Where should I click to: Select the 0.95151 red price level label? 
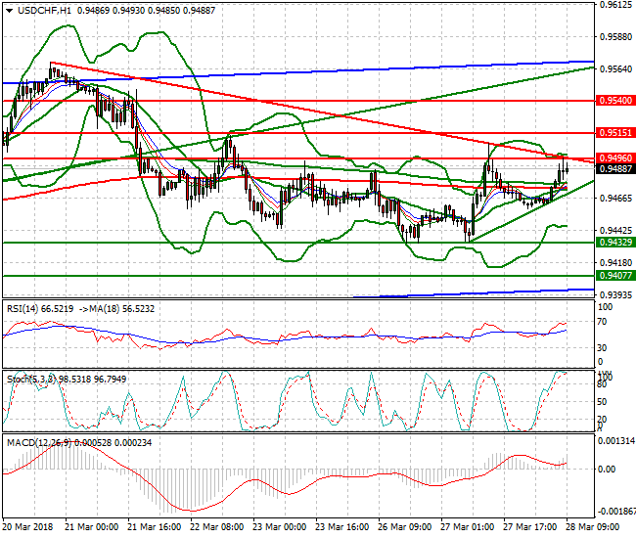(615, 133)
